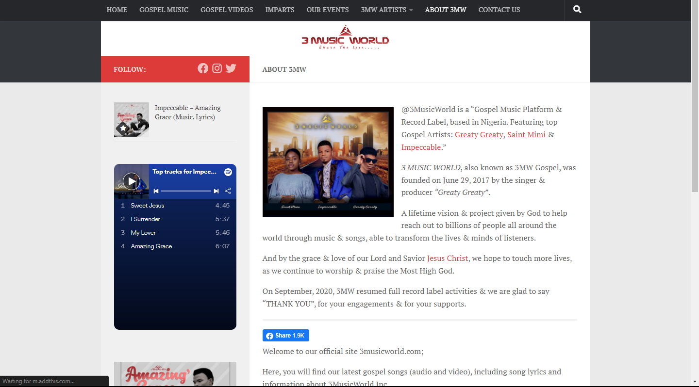Open the Jesus Christ hyperlink
Viewport: 699px width, 387px height.
coord(448,258)
